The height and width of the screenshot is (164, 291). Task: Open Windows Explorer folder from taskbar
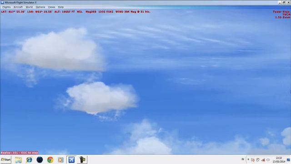click(x=18, y=160)
